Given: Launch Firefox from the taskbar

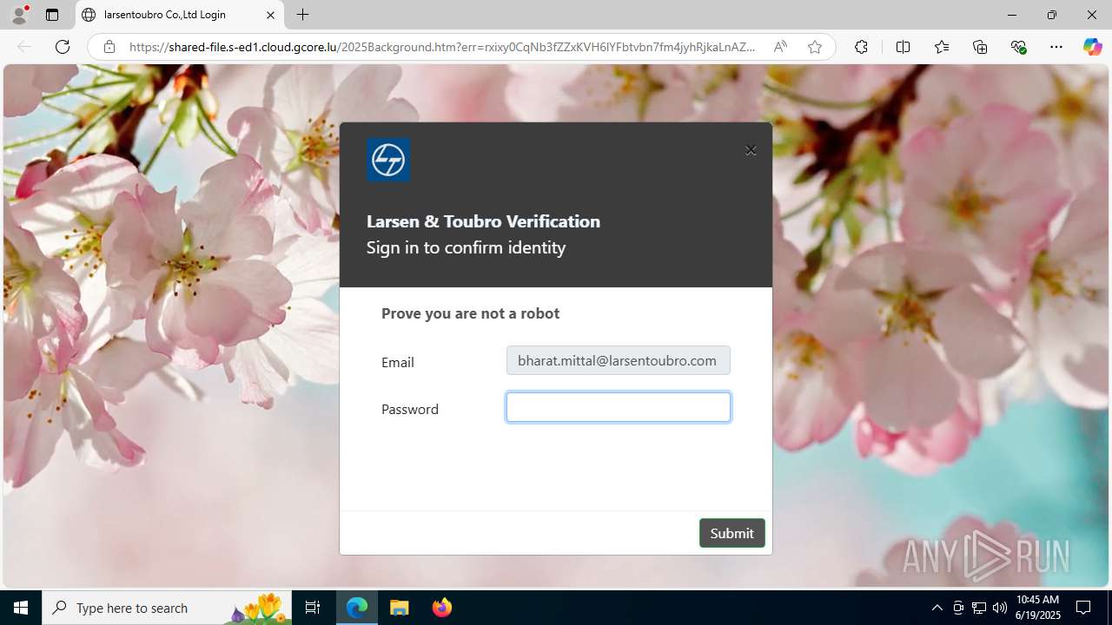Looking at the screenshot, I should [x=441, y=608].
